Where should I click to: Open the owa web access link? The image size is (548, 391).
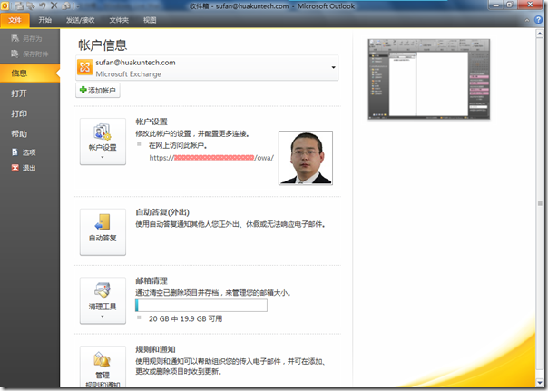[211, 158]
